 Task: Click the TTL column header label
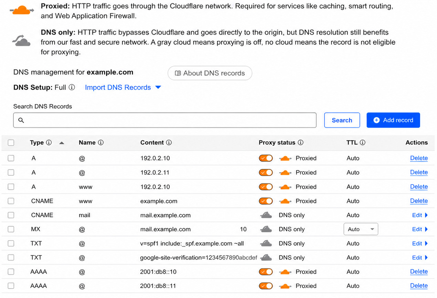click(352, 143)
